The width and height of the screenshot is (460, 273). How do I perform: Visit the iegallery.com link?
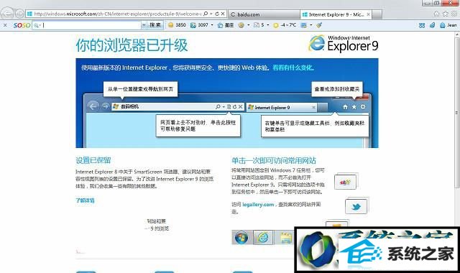258,205
